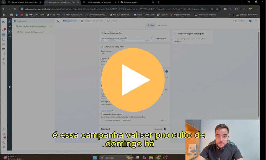Check the Programar aumentos do orçamento checkbox
The image size is (266, 160).
[103, 120]
